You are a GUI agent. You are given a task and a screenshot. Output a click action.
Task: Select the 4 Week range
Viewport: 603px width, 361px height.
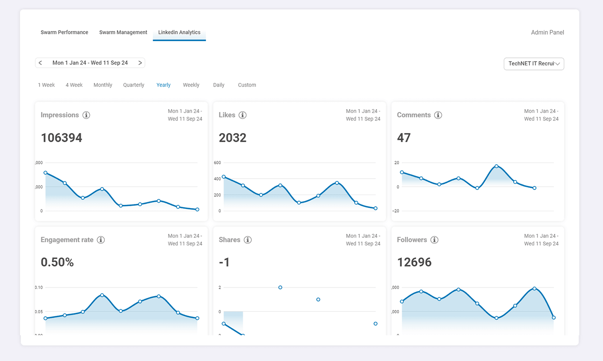pos(74,85)
